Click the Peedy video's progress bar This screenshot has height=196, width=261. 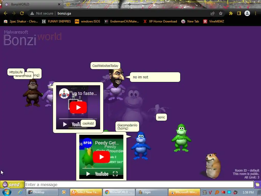pyautogui.click(x=101, y=168)
